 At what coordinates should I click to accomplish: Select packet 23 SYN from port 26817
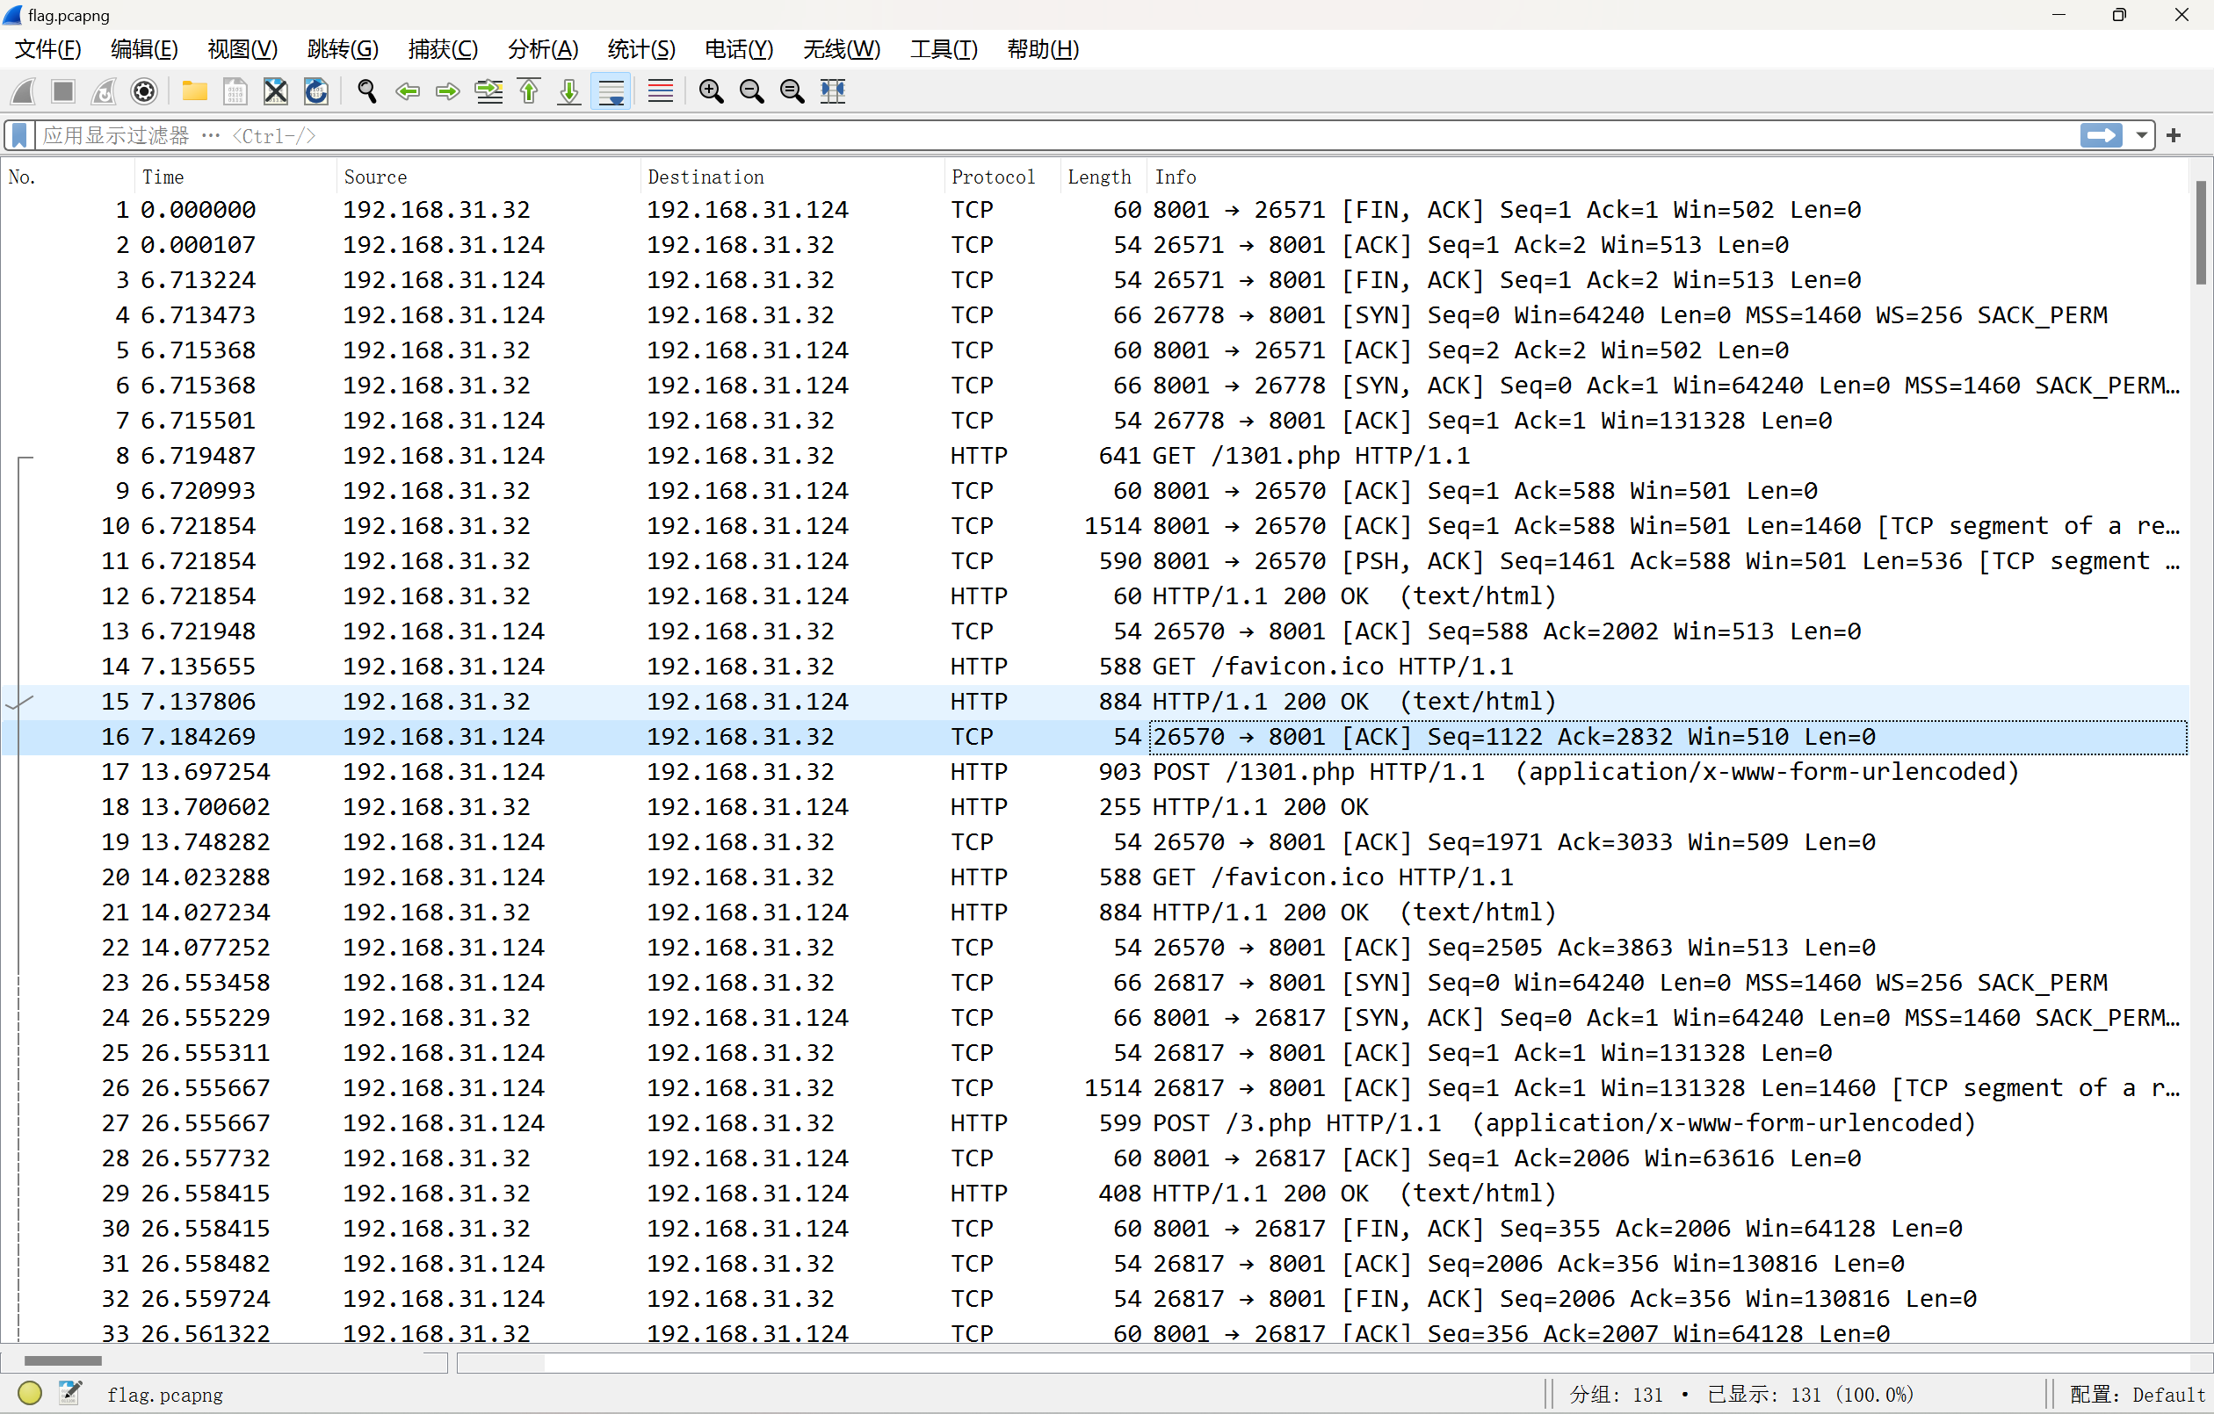[1094, 983]
